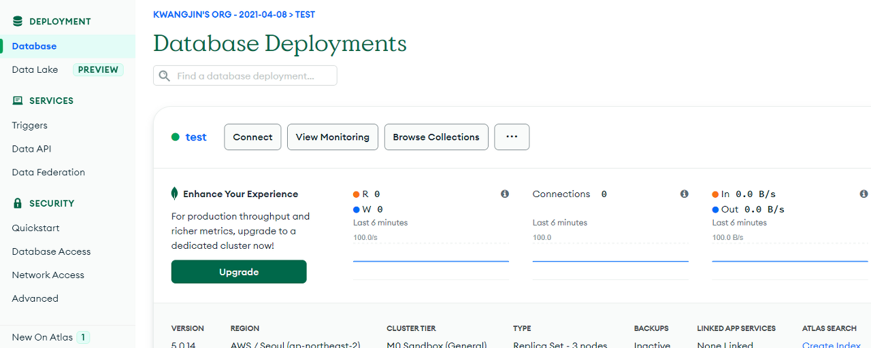This screenshot has width=871, height=348.
Task: Click Browse Collections button
Action: click(x=436, y=137)
